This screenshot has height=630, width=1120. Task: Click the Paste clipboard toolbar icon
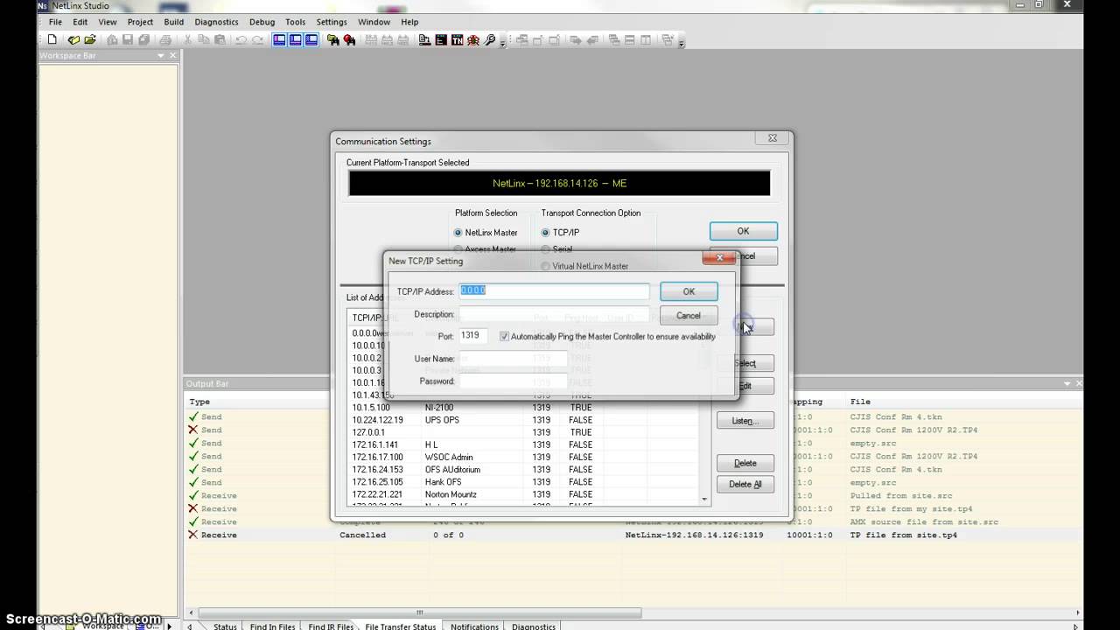(220, 39)
